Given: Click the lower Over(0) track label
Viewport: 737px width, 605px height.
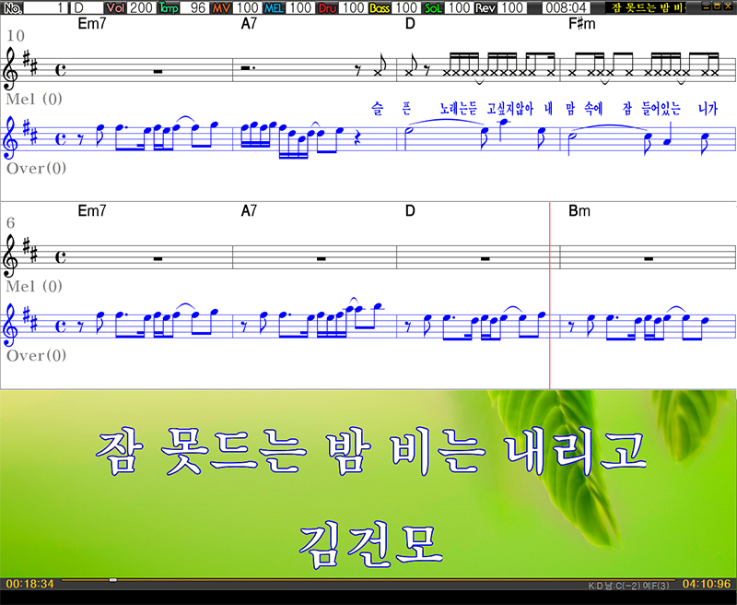Looking at the screenshot, I should click(x=36, y=355).
